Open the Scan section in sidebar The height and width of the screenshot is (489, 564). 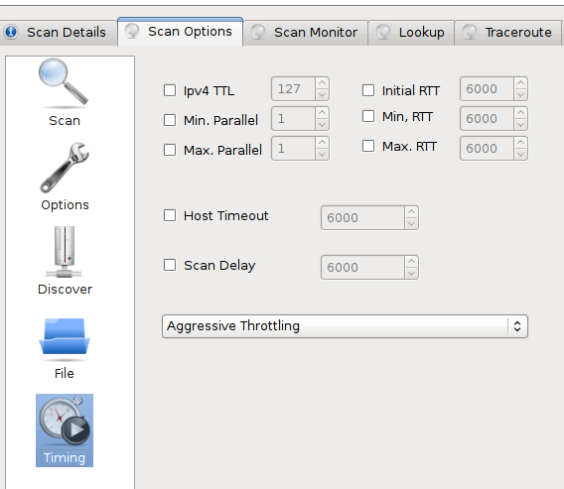point(65,92)
